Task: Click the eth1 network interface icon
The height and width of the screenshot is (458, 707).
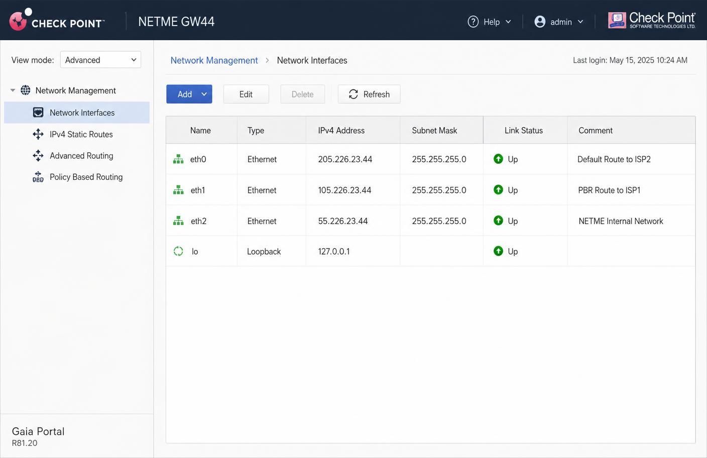Action: tap(178, 190)
